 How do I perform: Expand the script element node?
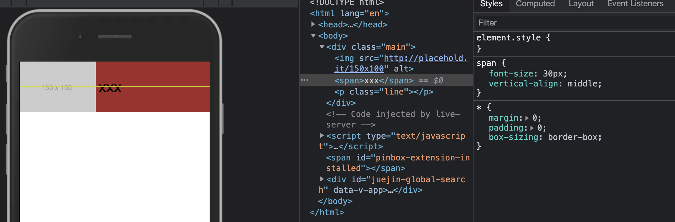click(x=322, y=136)
